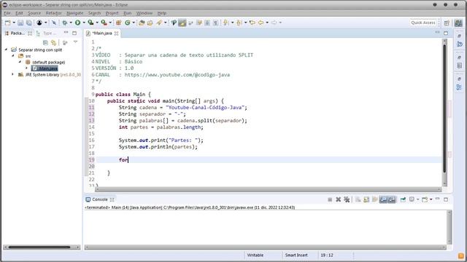
Task: Open the Window menu
Action: tap(144, 13)
